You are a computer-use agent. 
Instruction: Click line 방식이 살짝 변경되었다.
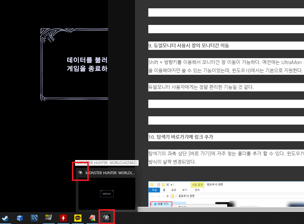[x=172, y=162]
